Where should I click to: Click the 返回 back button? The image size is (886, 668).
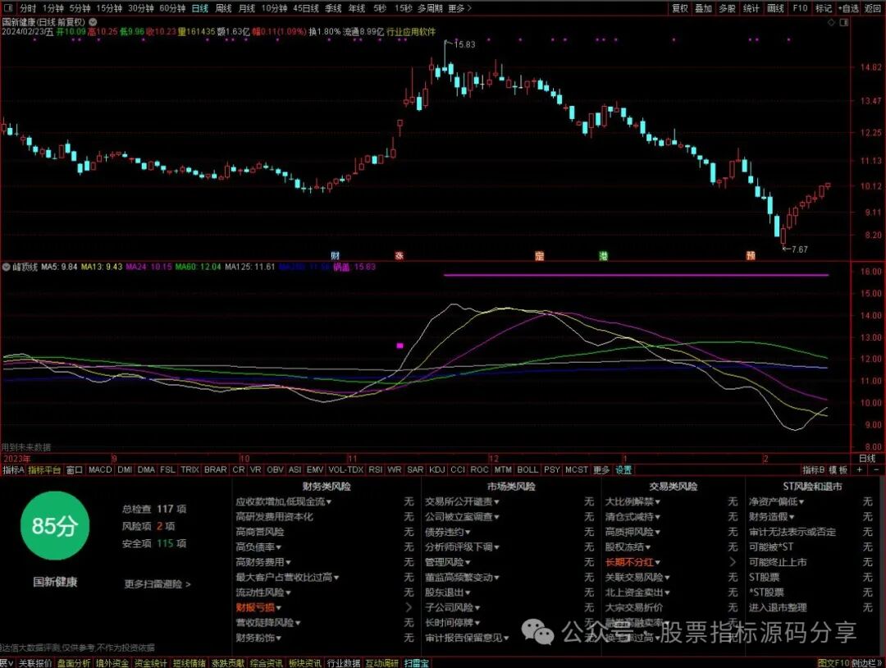[873, 8]
